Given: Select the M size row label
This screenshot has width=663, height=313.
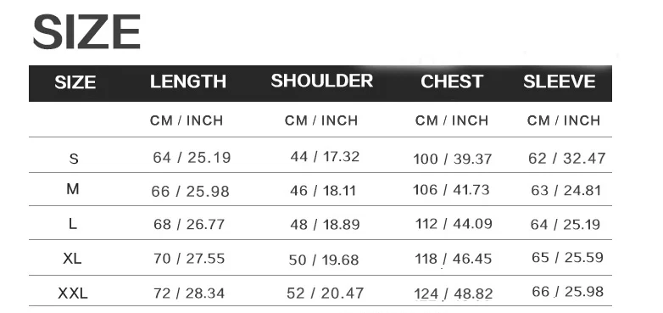Looking at the screenshot, I should 73,189.
